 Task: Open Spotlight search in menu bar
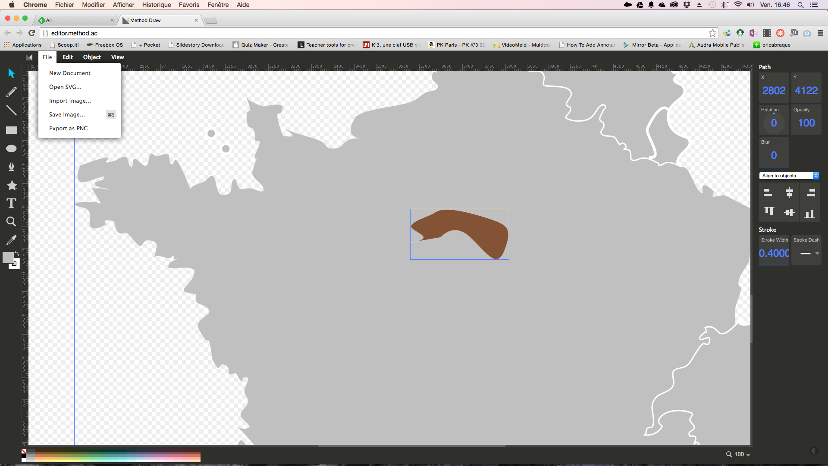[x=800, y=5]
